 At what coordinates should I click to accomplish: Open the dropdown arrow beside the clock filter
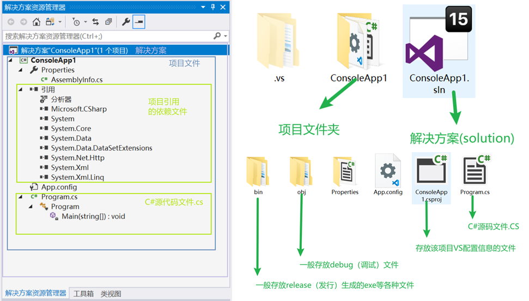point(86,22)
